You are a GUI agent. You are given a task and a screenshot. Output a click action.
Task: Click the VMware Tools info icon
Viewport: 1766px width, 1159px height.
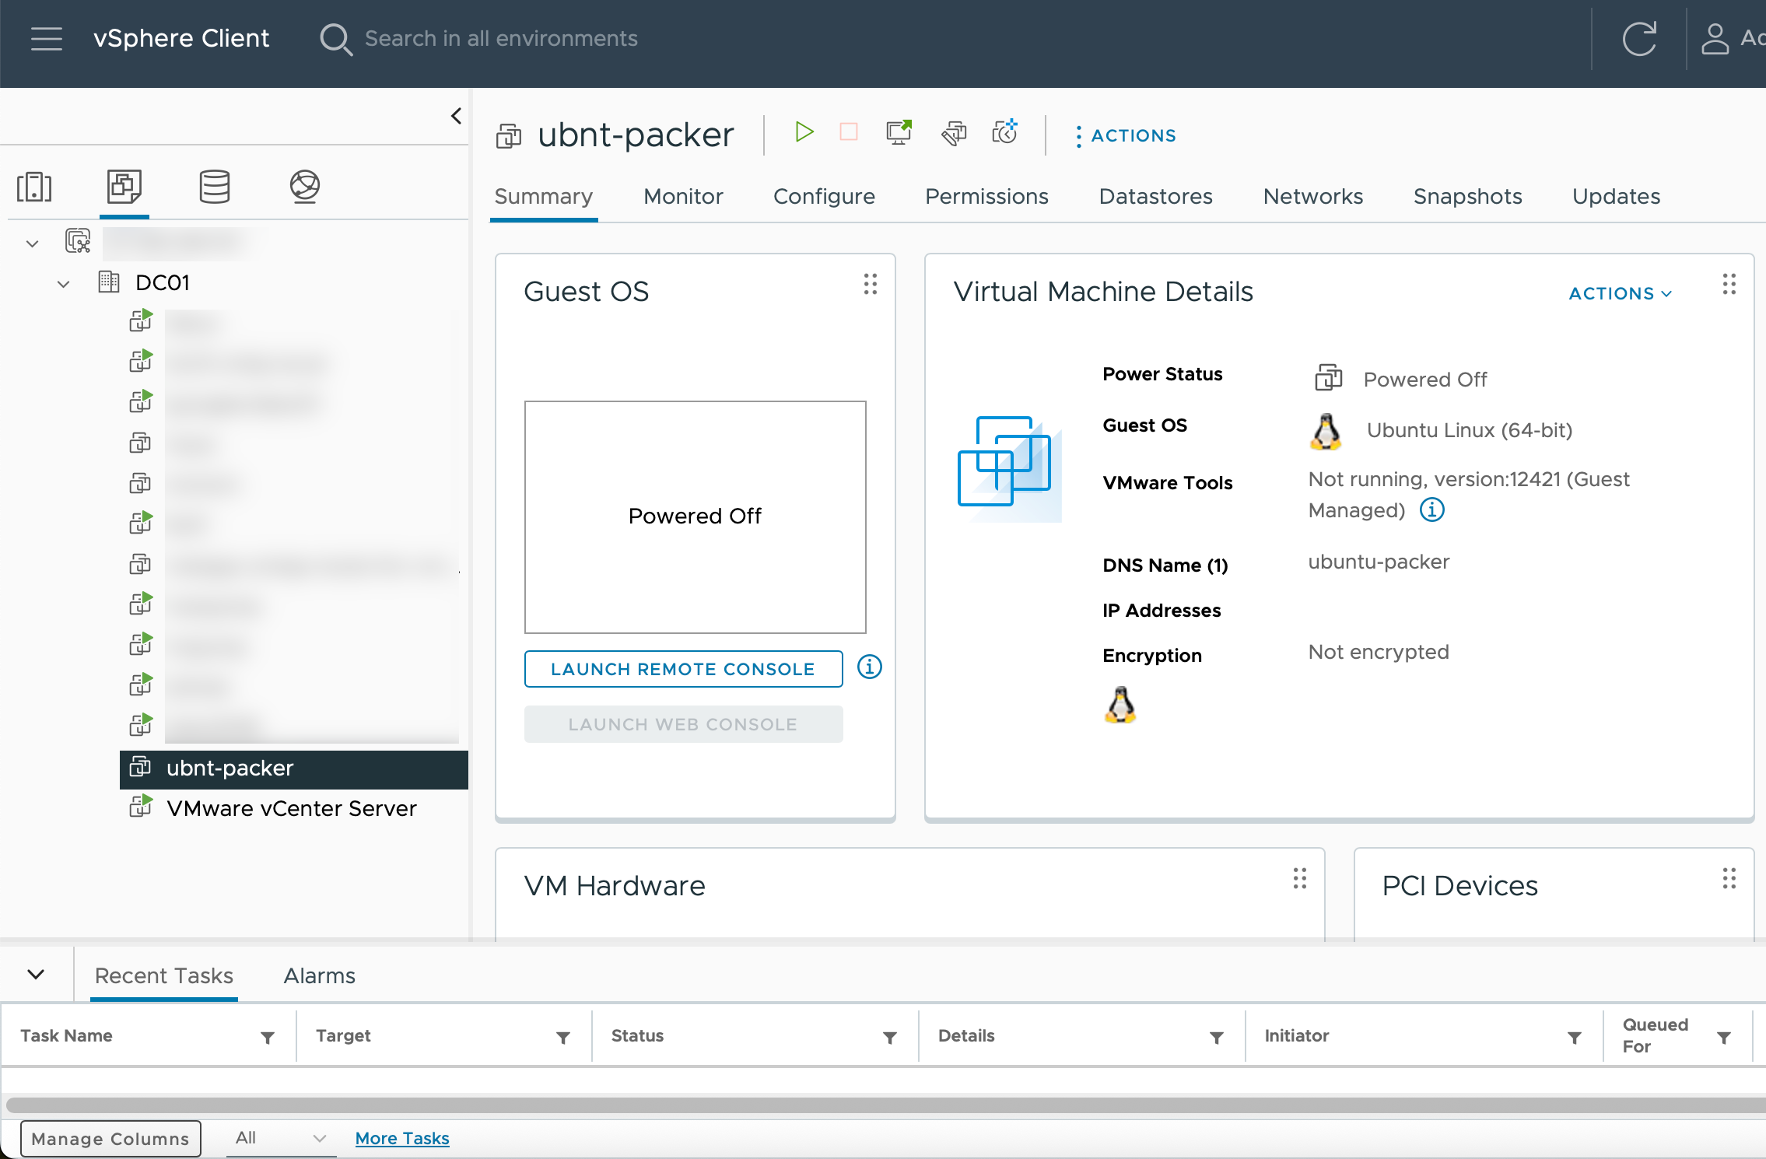coord(1432,509)
